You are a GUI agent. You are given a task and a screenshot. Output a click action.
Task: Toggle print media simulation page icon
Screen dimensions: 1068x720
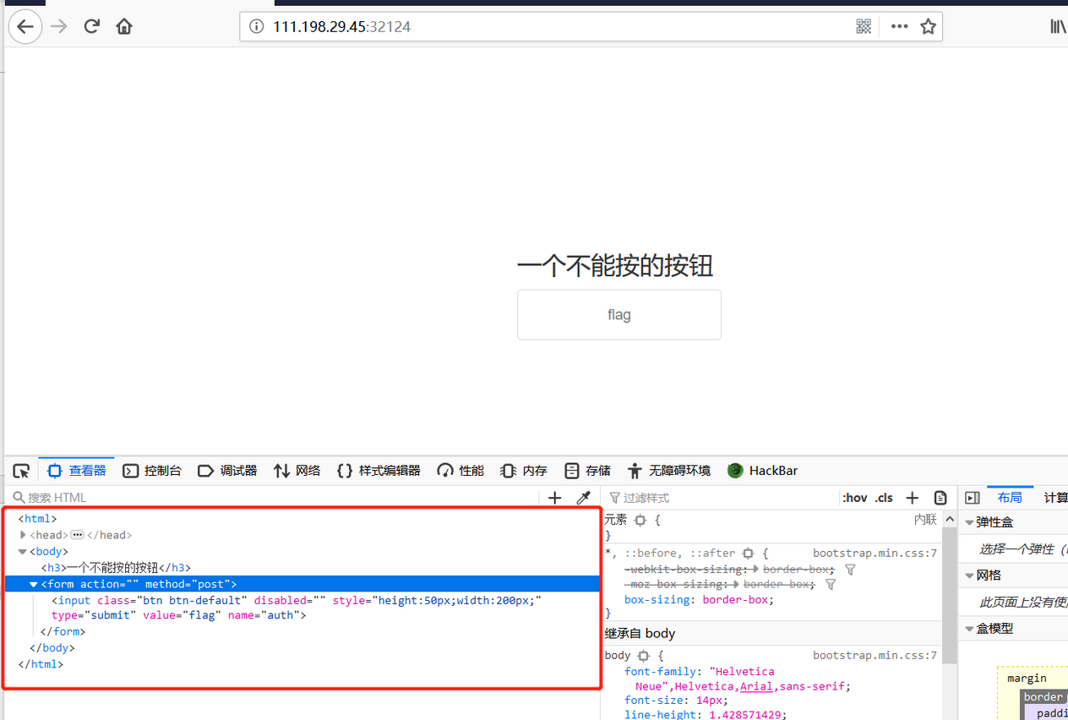(940, 498)
